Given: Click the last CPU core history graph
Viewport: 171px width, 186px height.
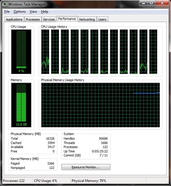Looking at the screenshot, I should (x=153, y=52).
